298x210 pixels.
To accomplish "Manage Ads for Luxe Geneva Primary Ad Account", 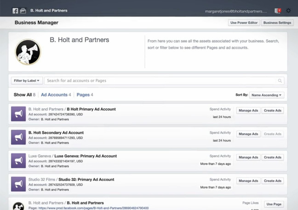I will 248,157.
